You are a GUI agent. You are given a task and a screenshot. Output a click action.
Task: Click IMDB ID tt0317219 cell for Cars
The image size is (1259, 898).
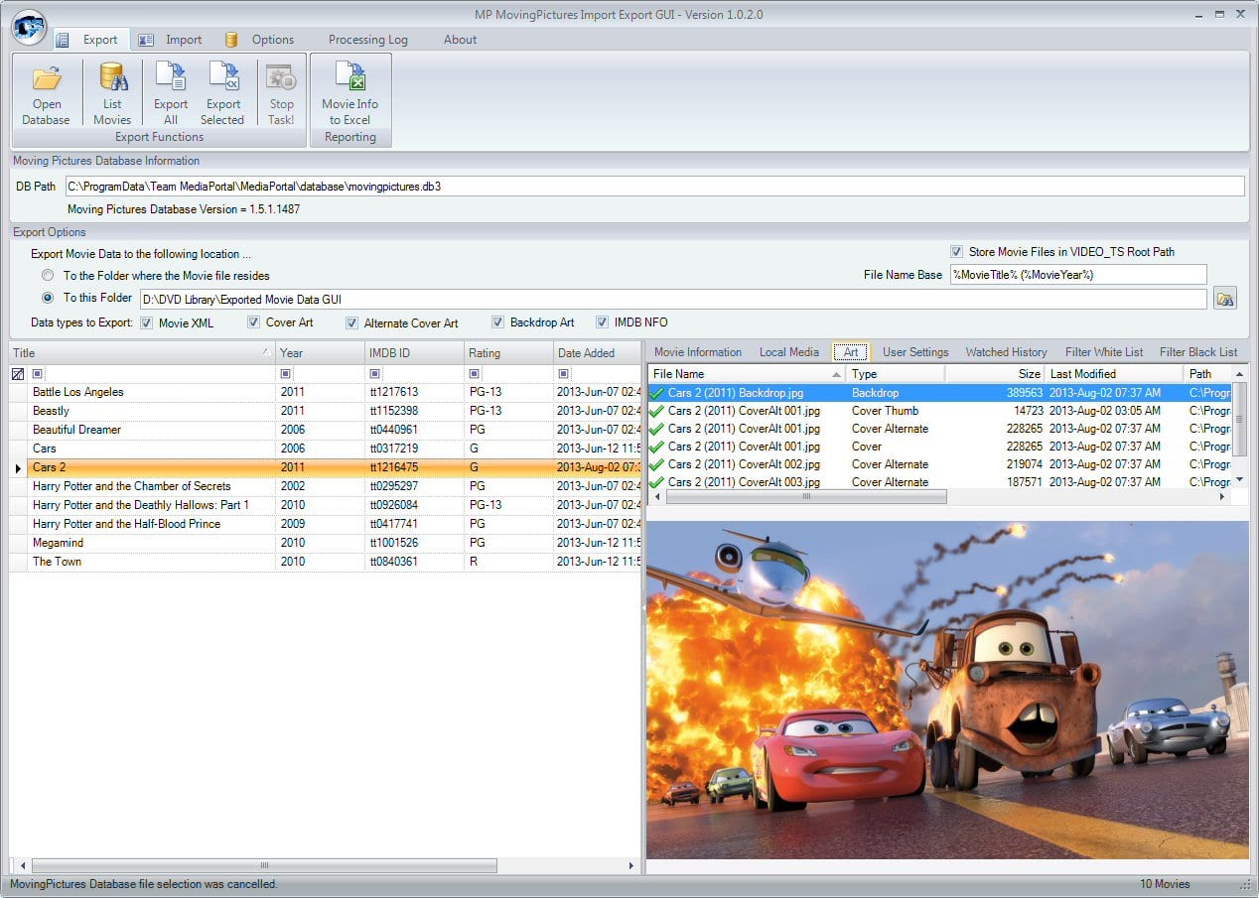pos(414,449)
